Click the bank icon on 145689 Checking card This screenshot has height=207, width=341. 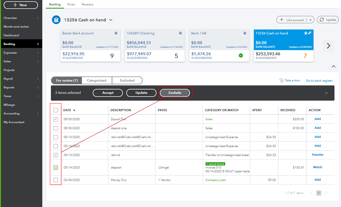pos(181,33)
